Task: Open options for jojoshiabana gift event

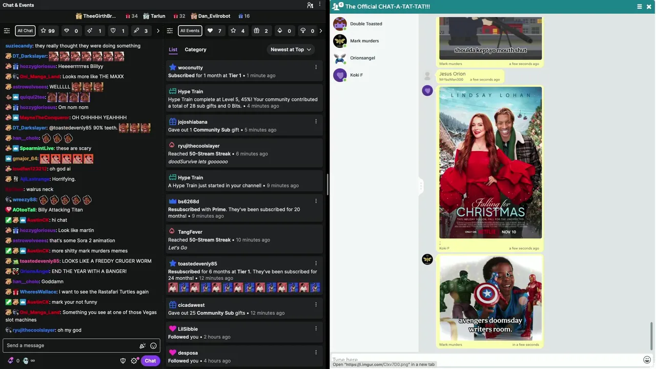Action: click(316, 121)
